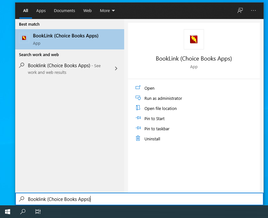268x218 pixels.
Task: Click Open to launch BookLink
Action: 150,88
